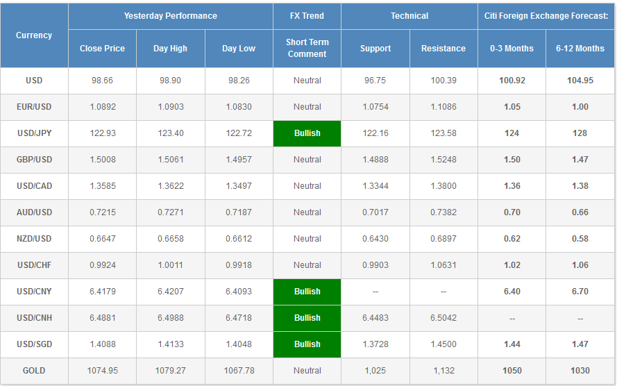Select the Resistance column header
617x386 pixels.
tap(443, 49)
